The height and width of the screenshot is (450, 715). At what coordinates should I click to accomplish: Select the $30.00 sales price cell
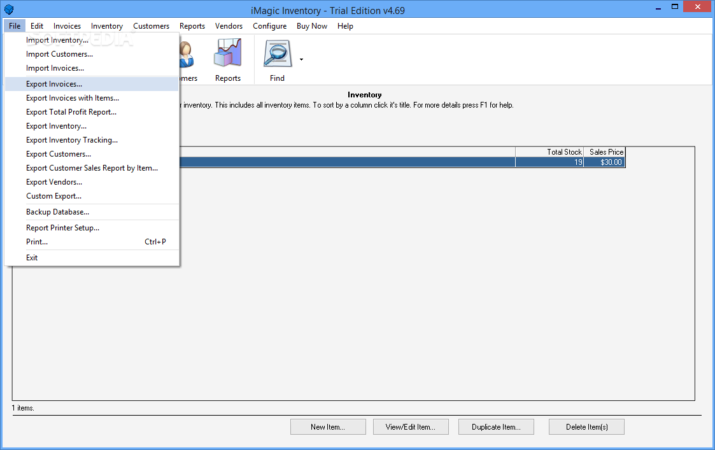(604, 162)
